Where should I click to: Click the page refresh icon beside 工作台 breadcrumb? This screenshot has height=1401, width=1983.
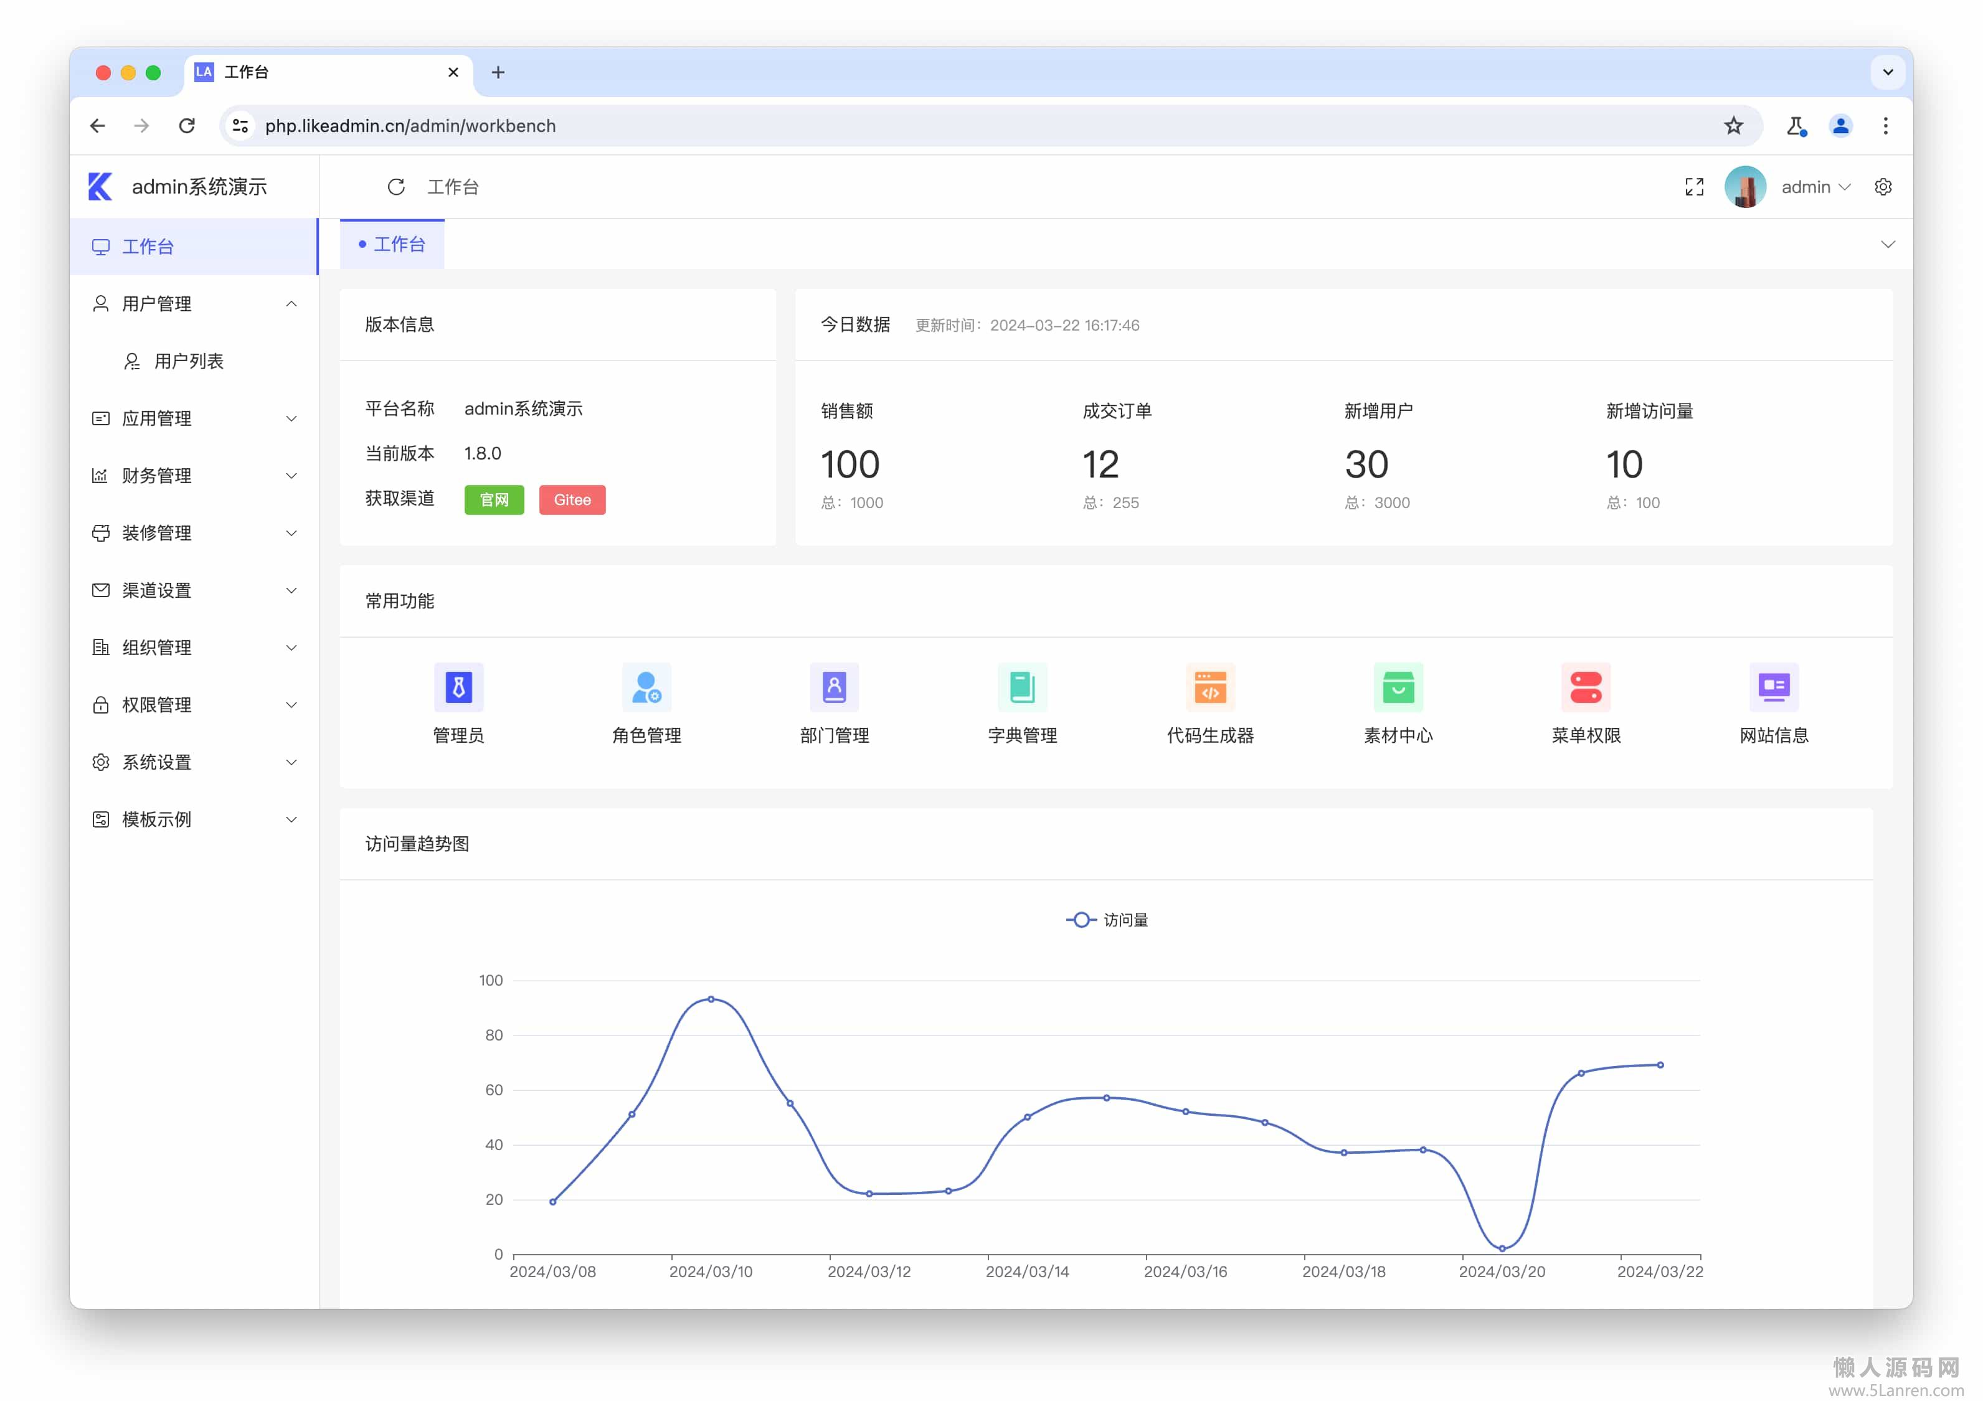(397, 187)
